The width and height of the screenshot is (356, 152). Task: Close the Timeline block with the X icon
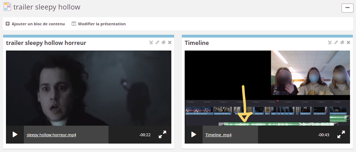349,42
